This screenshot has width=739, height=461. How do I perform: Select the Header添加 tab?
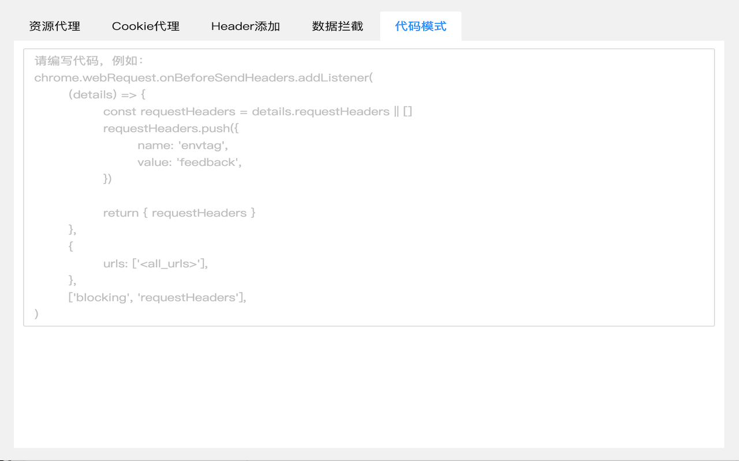246,26
